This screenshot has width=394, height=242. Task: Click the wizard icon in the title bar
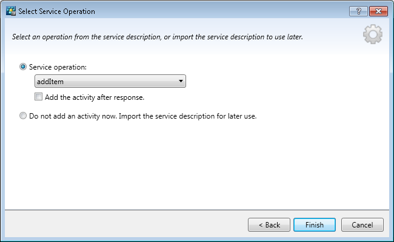click(10, 11)
